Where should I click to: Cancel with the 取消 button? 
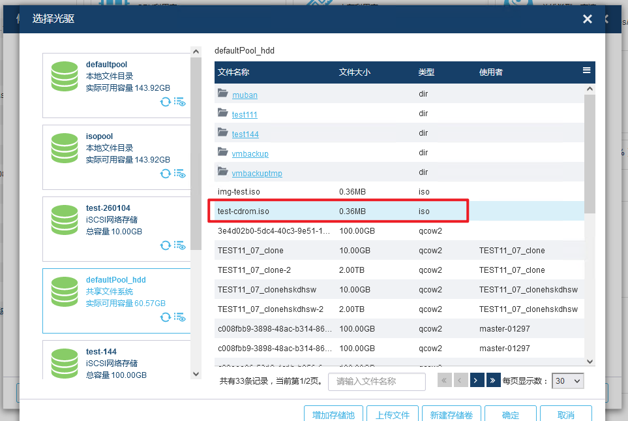pyautogui.click(x=566, y=414)
